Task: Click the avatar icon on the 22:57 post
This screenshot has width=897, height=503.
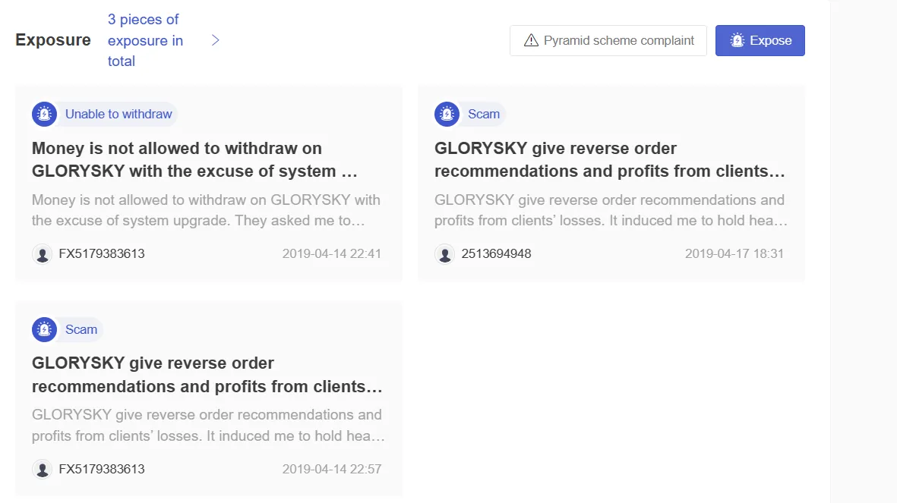Action: 43,470
